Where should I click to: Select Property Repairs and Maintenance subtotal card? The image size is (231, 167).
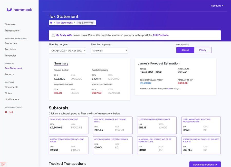[x=157, y=126]
